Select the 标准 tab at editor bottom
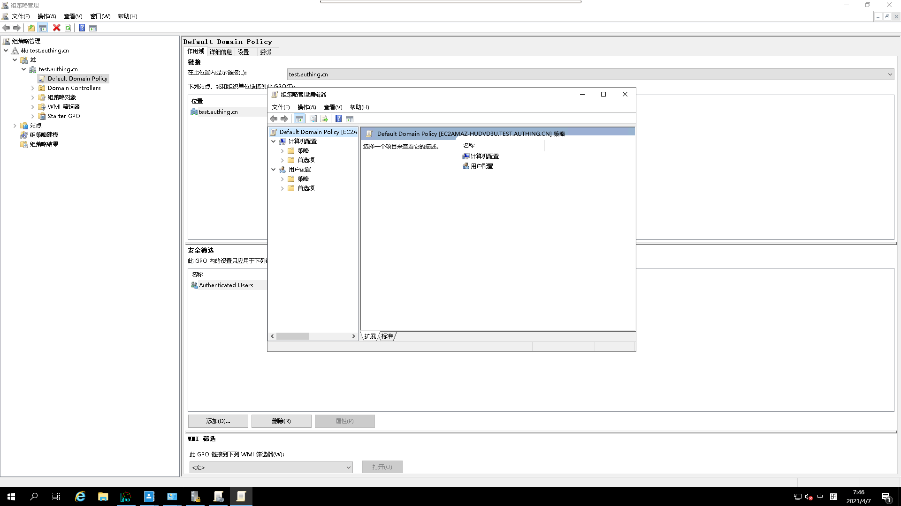Viewport: 901px width, 506px height. [x=387, y=336]
